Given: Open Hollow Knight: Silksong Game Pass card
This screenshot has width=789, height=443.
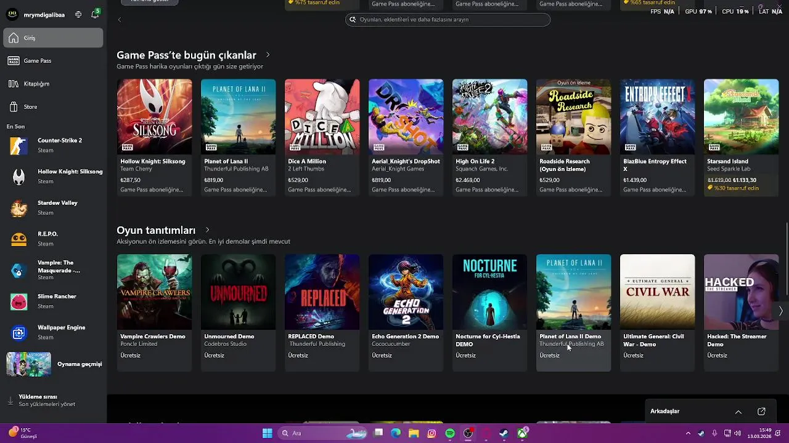Looking at the screenshot, I should pyautogui.click(x=154, y=138).
